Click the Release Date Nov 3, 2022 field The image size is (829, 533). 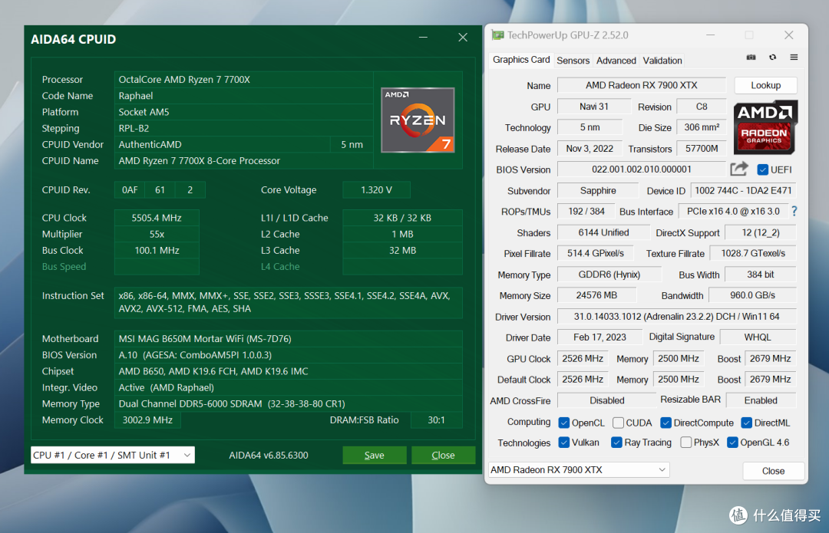click(590, 149)
